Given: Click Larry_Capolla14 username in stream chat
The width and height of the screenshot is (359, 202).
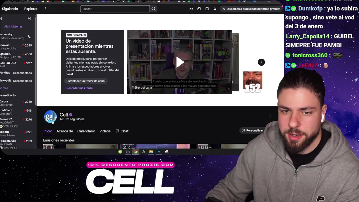Looking at the screenshot, I should (x=307, y=36).
